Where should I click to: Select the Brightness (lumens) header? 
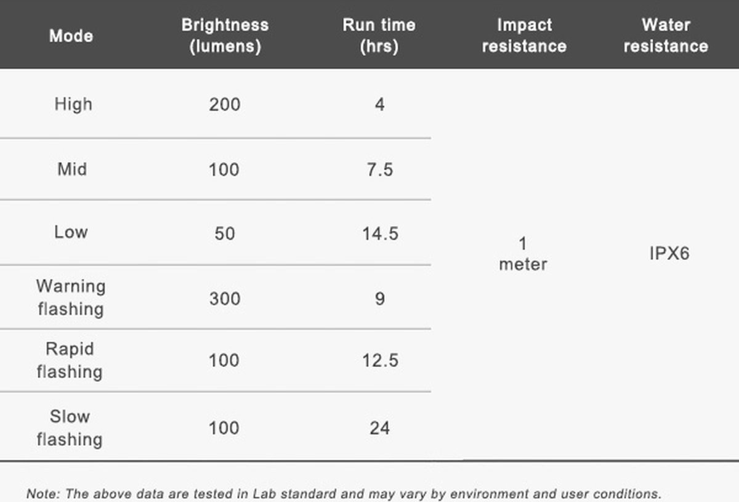pyautogui.click(x=225, y=35)
